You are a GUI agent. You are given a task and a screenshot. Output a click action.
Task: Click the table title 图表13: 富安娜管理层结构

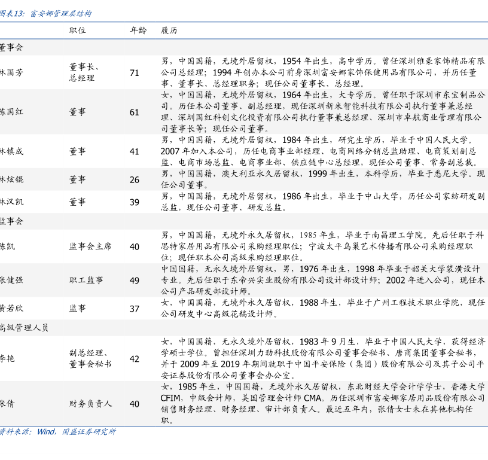[46, 14]
